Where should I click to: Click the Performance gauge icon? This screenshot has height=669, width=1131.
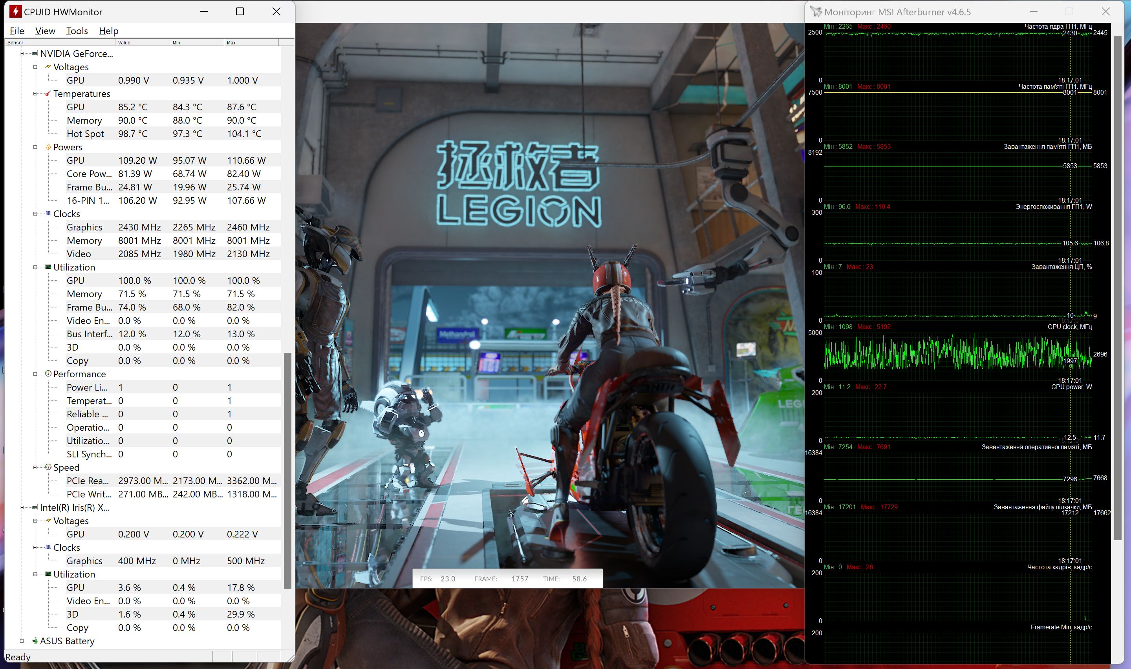[48, 374]
